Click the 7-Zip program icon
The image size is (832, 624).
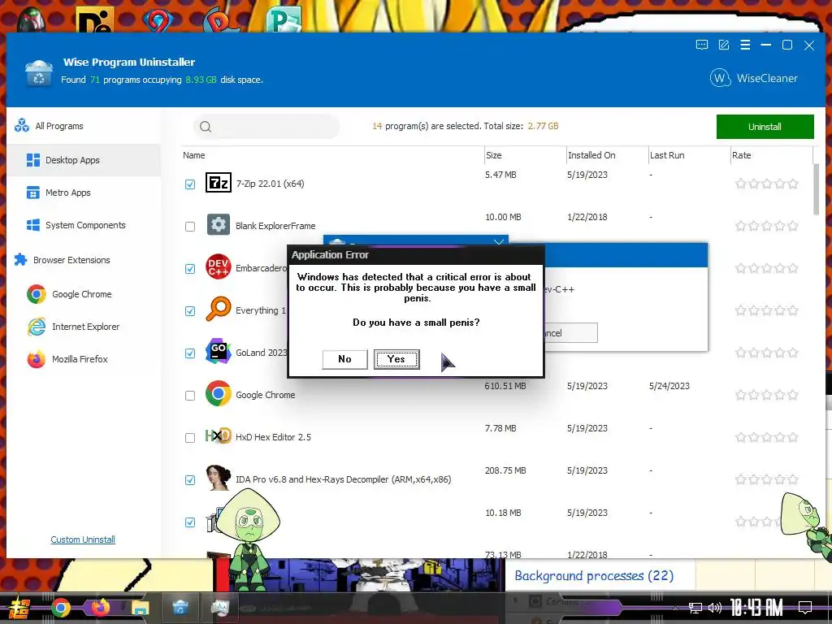click(218, 183)
